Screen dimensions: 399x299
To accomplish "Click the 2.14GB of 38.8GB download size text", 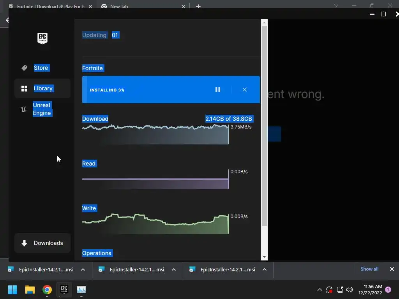I will click(x=229, y=119).
